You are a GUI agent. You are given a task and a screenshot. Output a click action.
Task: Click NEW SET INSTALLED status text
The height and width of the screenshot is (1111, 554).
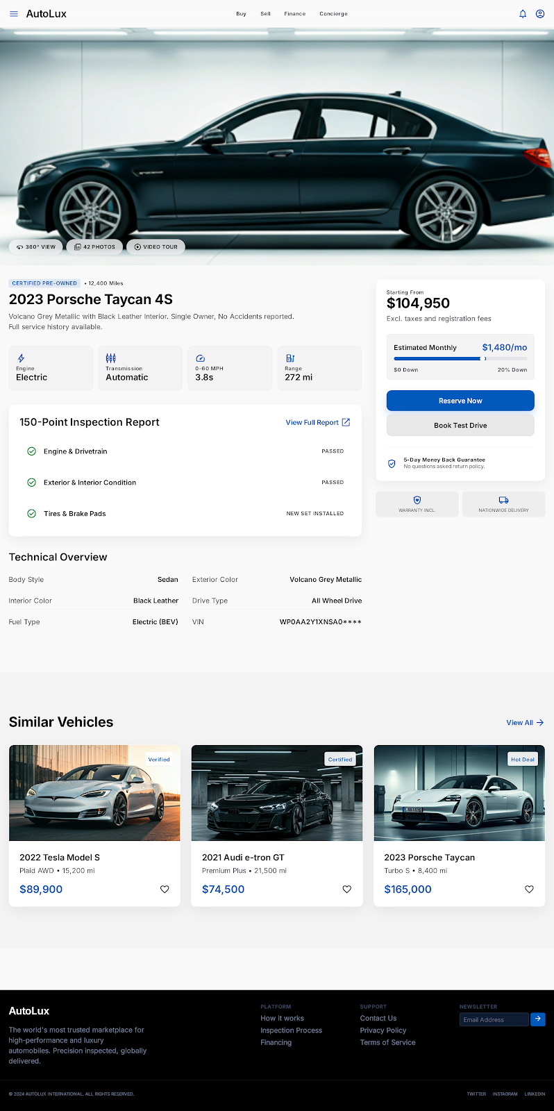pyautogui.click(x=315, y=514)
